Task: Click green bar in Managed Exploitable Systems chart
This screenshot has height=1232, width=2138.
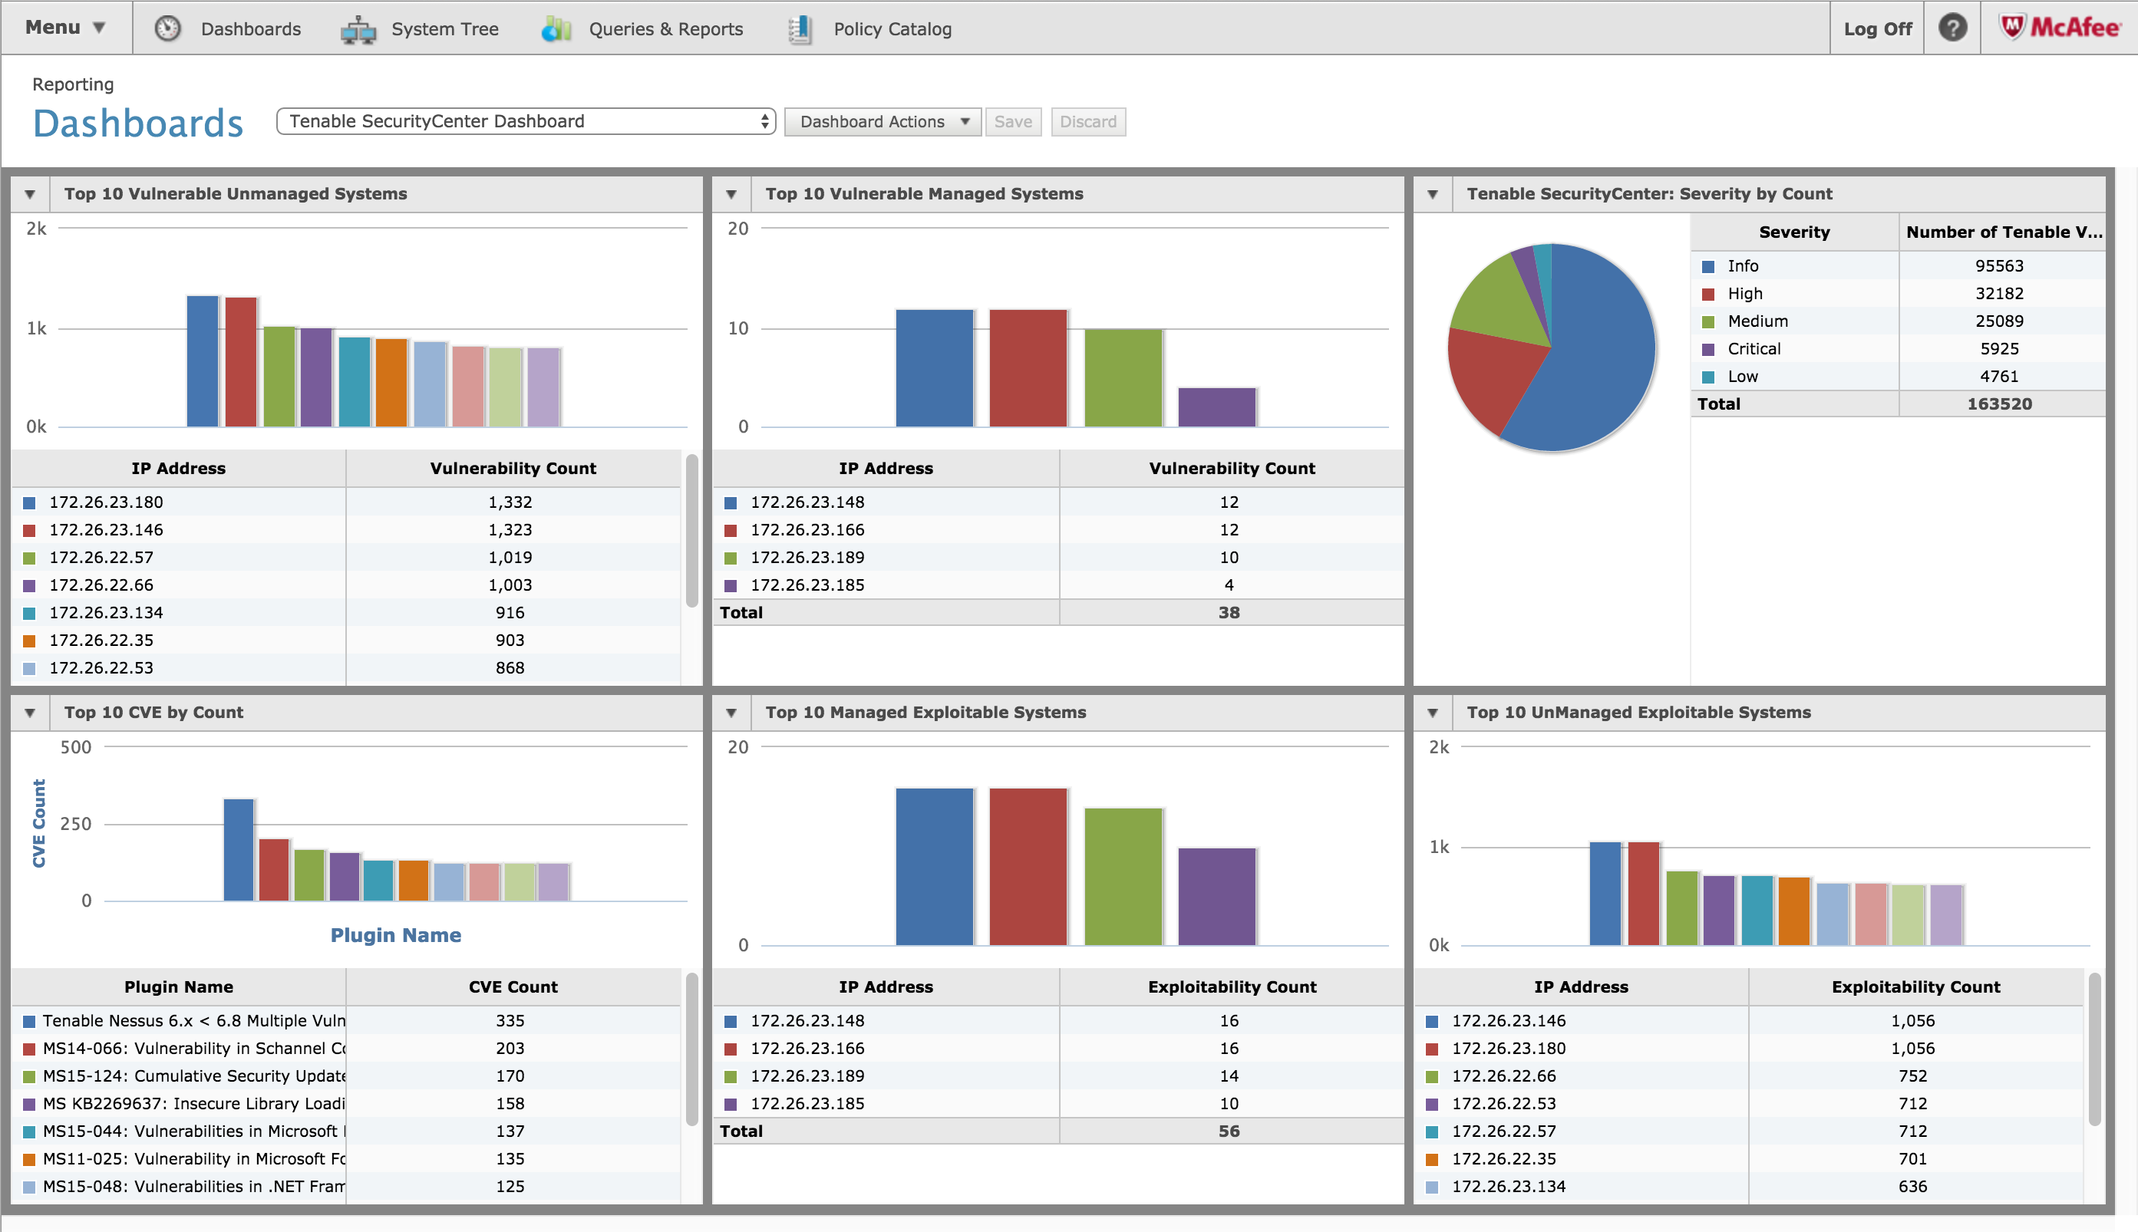Action: click(x=1123, y=877)
